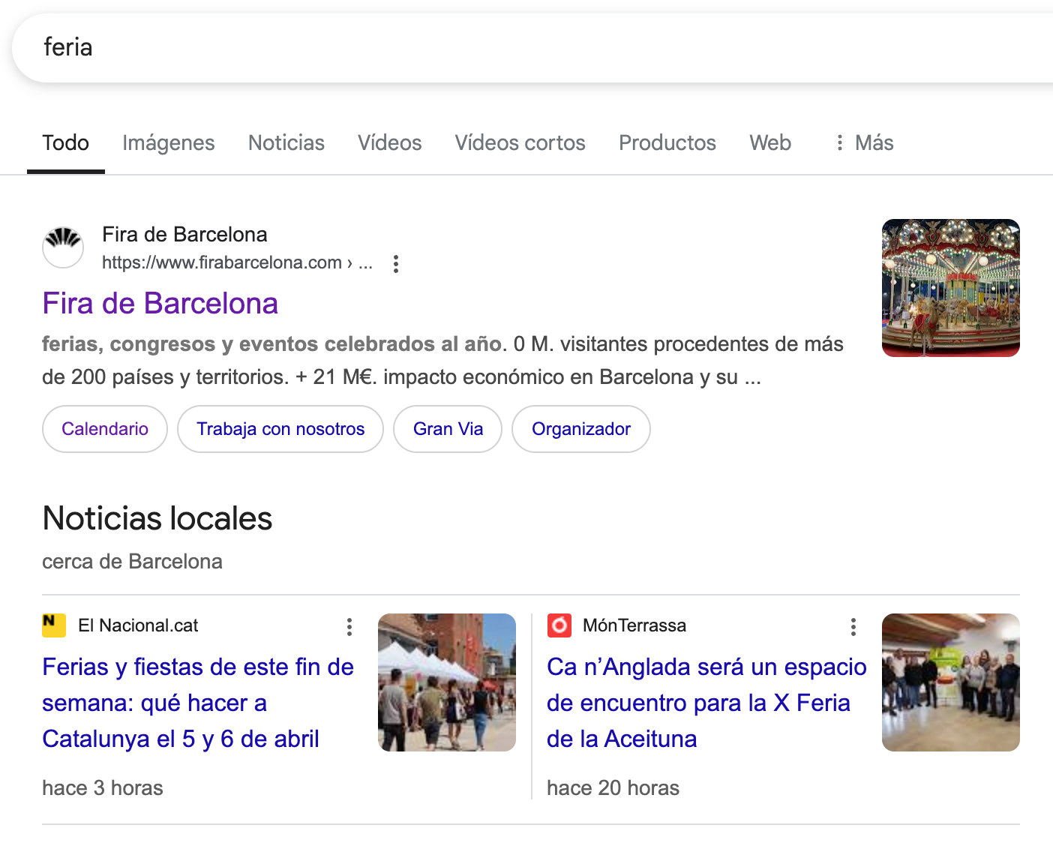Select the Productos search tab
The image size is (1053, 846).
point(667,142)
